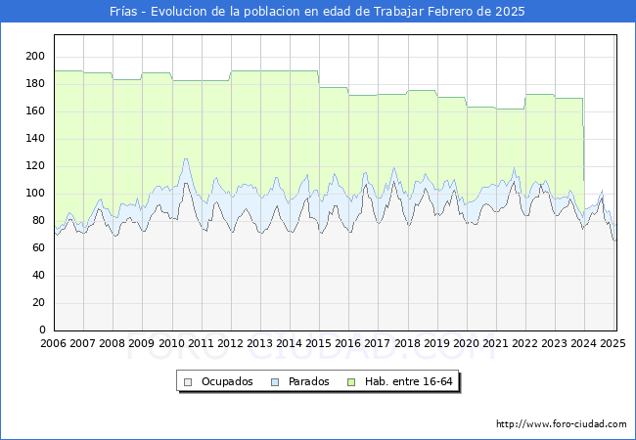636x440 pixels.
Task: Click the 2024 x-axis year label
Action: pyautogui.click(x=584, y=343)
